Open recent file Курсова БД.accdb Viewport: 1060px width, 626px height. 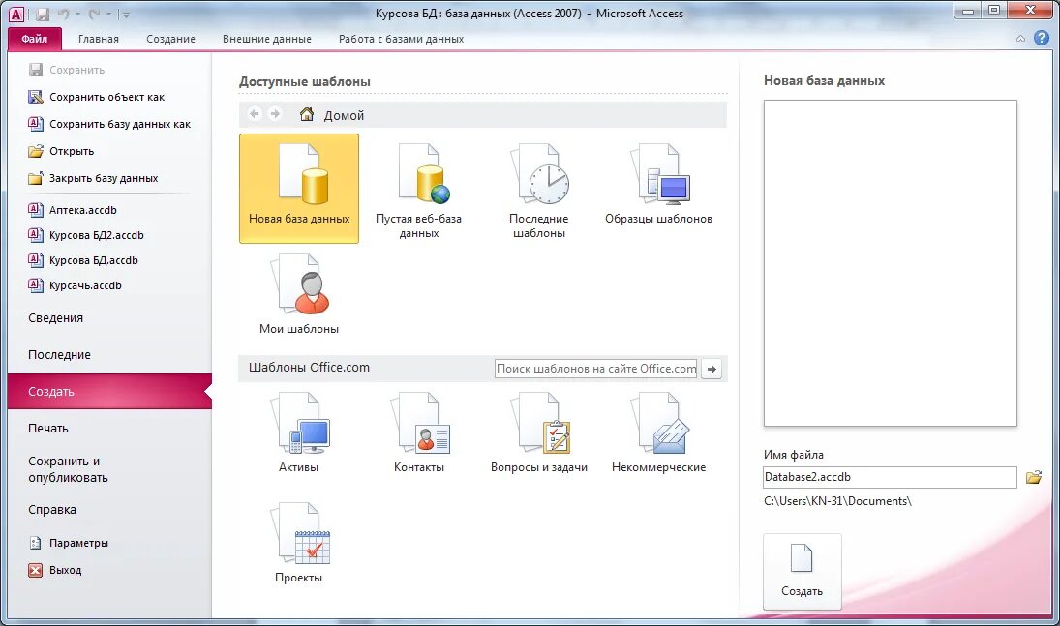pyautogui.click(x=83, y=260)
